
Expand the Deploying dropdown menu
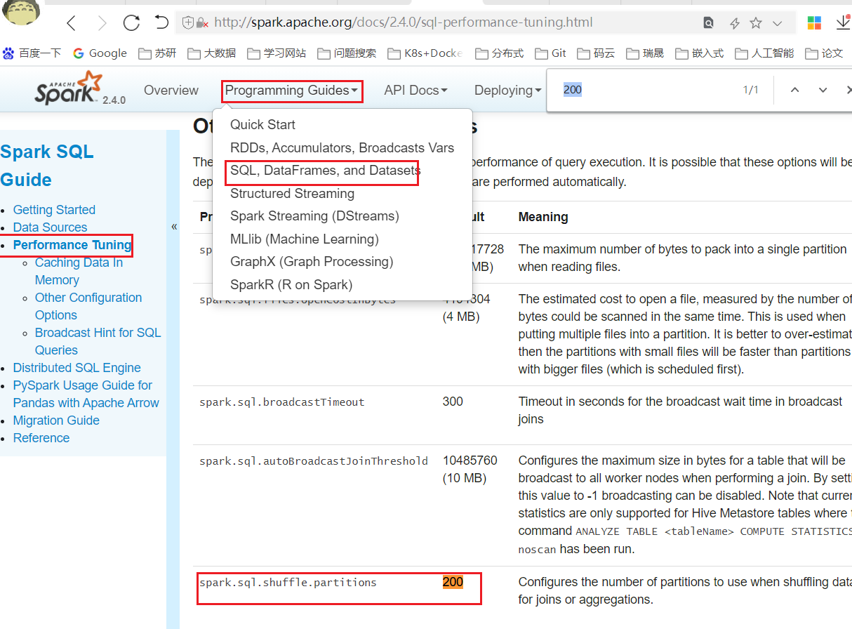point(507,90)
